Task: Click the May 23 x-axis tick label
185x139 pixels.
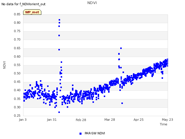Action: [167, 120]
